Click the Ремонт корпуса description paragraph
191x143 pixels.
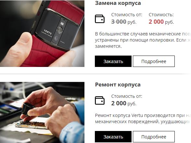coord(143,119)
